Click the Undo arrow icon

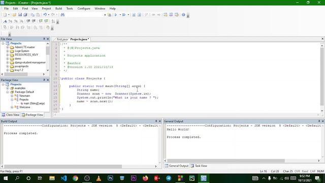pos(45,15)
